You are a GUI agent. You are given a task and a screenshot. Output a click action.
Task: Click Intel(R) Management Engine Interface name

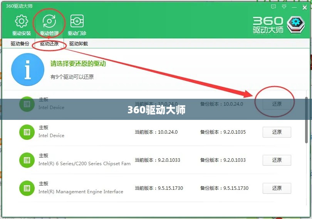(81, 192)
